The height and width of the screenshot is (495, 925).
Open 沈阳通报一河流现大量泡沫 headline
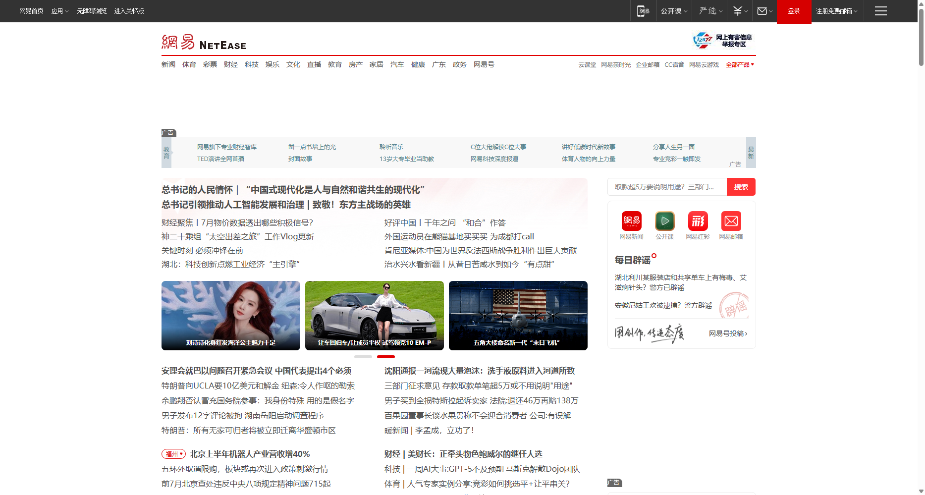(480, 371)
